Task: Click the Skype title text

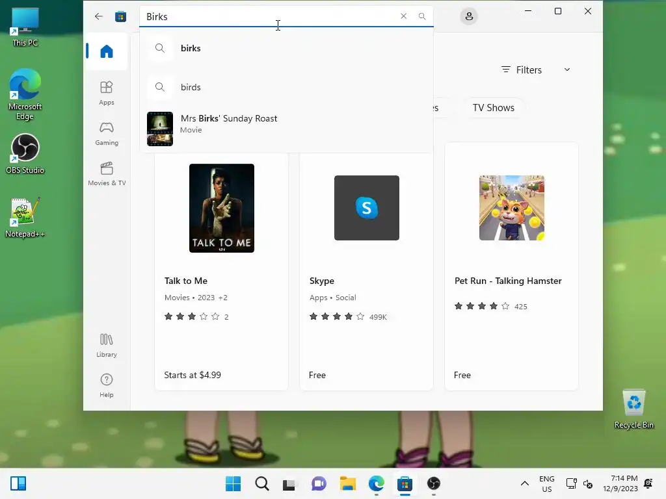Action: [x=322, y=281]
